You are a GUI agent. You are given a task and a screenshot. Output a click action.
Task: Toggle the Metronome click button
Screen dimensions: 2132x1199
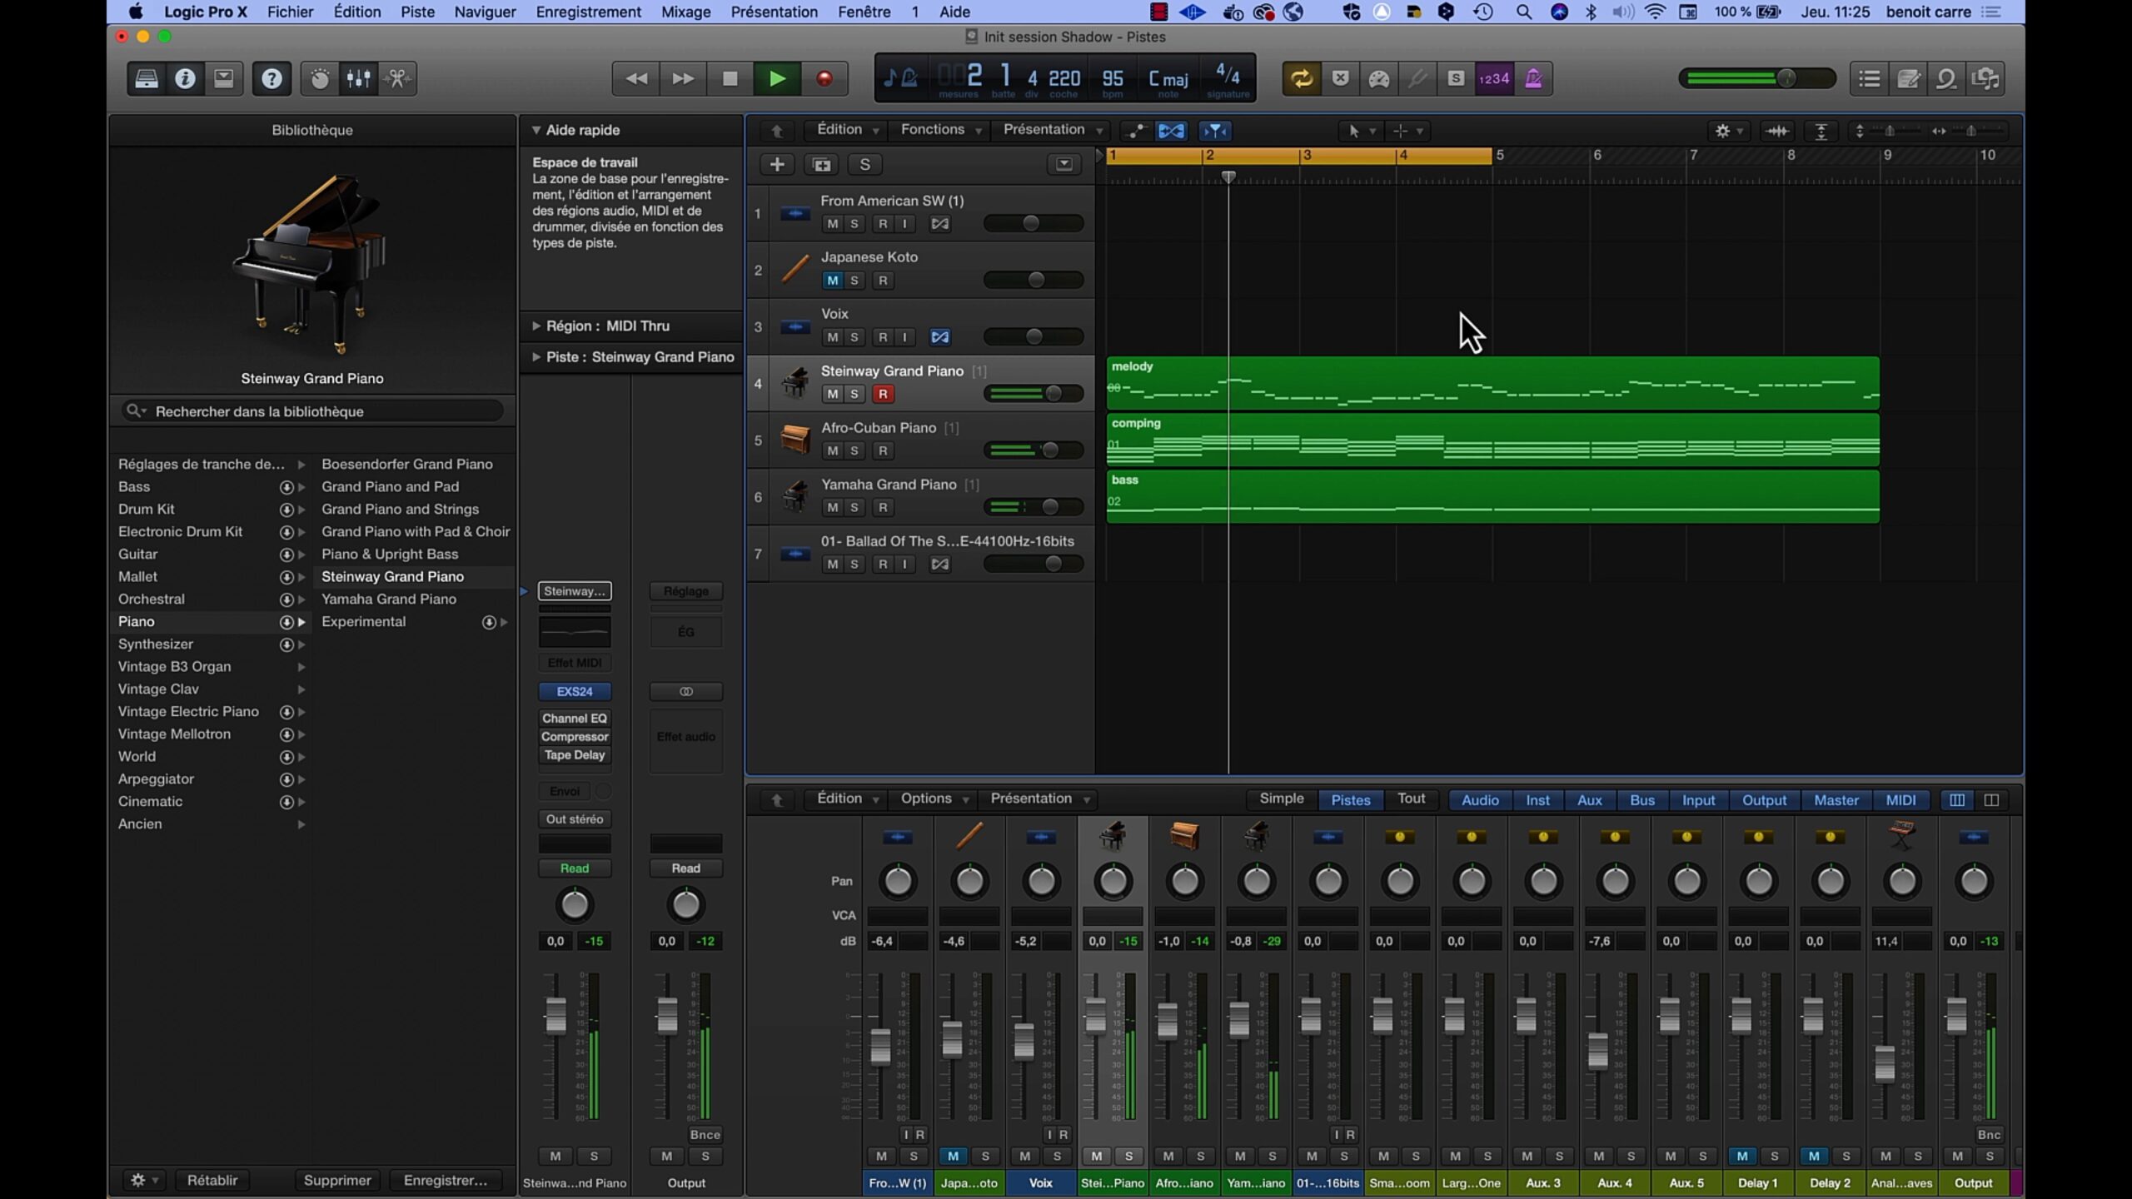coord(1533,78)
